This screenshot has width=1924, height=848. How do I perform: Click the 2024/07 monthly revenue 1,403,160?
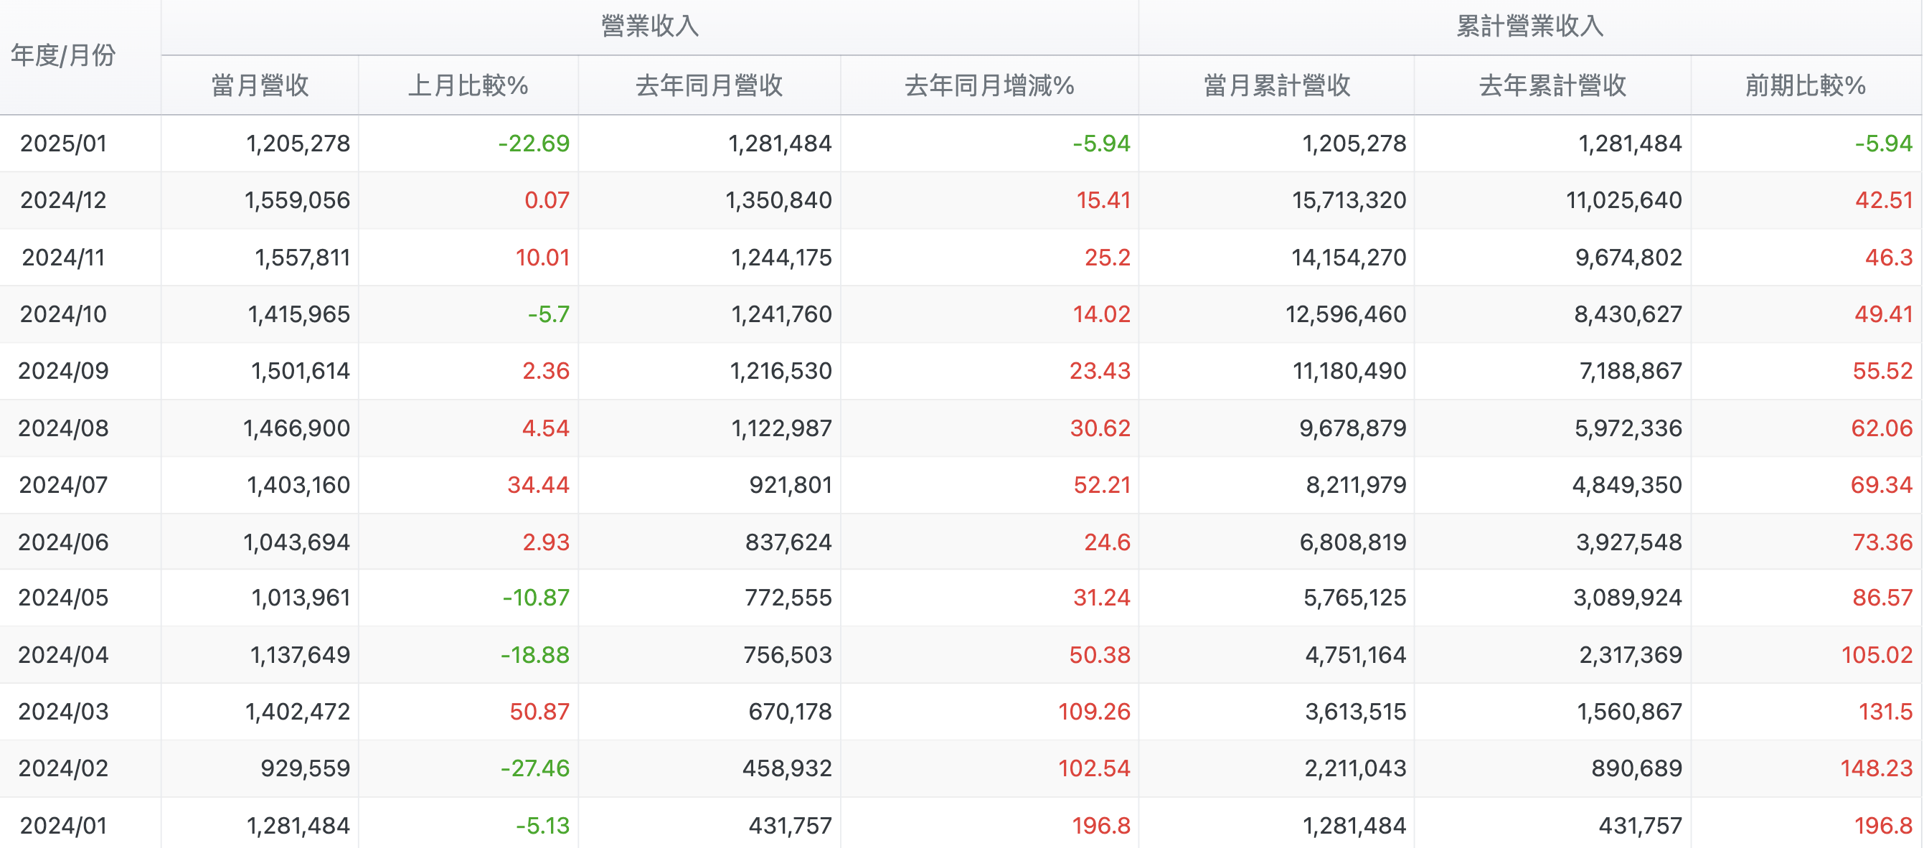298,485
